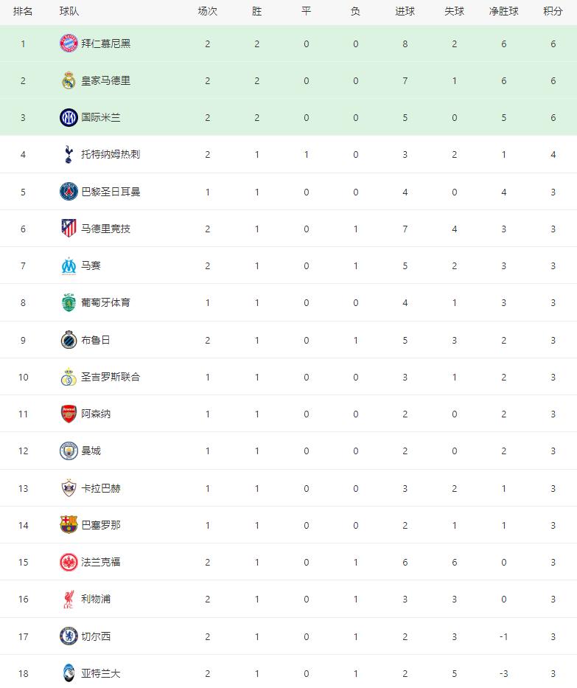Viewport: 577px width, 688px height.
Task: Open the 法兰克福 team link
Action: [x=101, y=562]
